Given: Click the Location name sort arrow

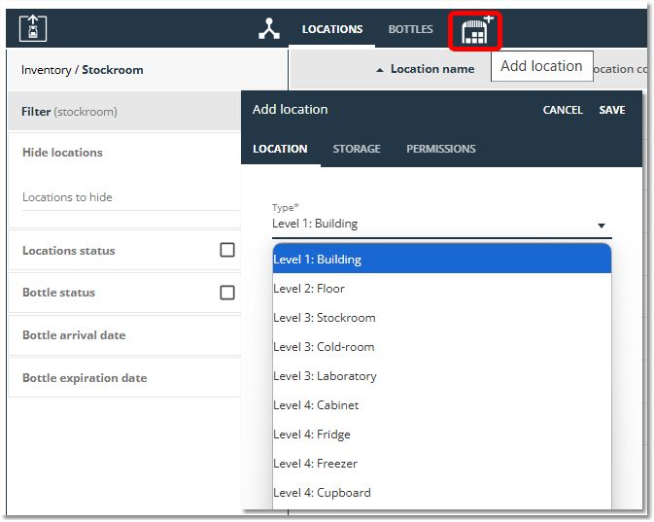Looking at the screenshot, I should click(380, 70).
